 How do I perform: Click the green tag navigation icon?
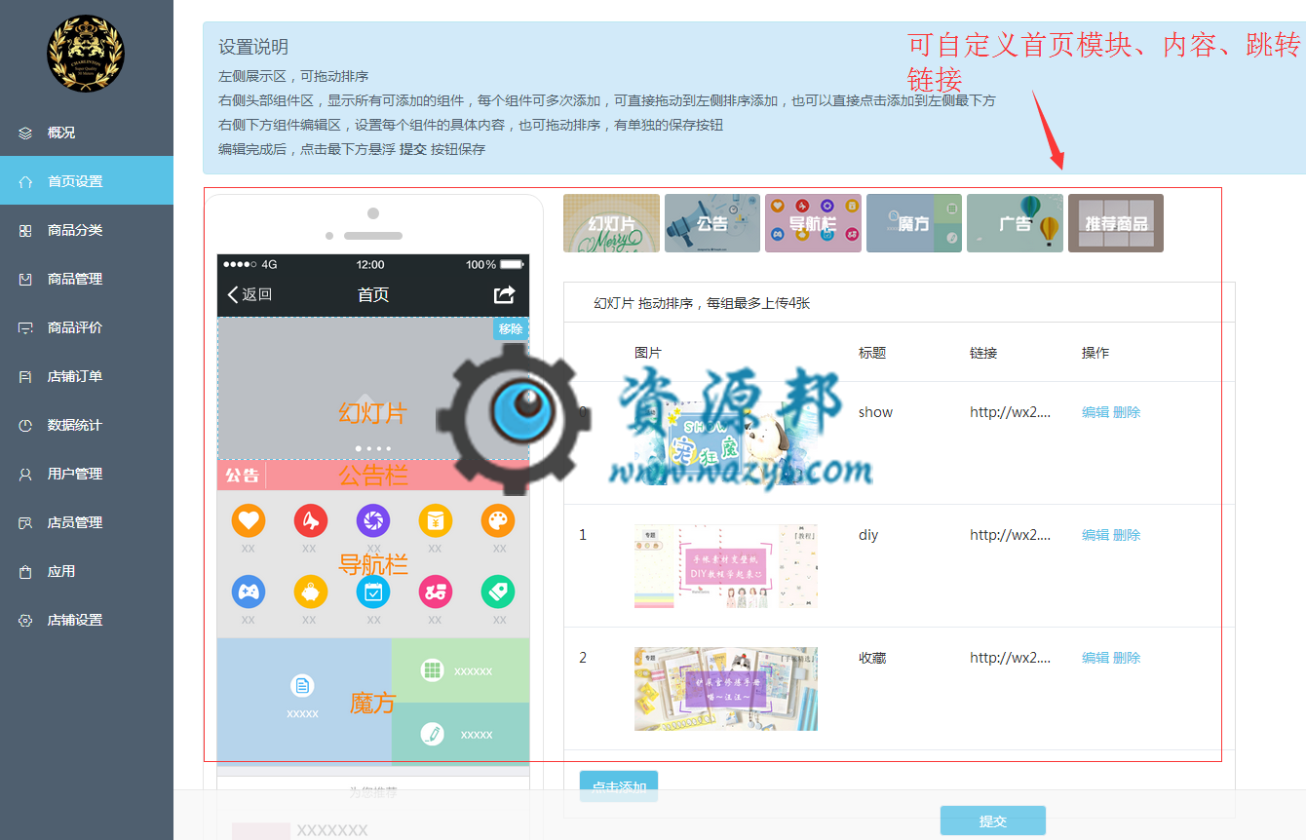click(x=498, y=592)
